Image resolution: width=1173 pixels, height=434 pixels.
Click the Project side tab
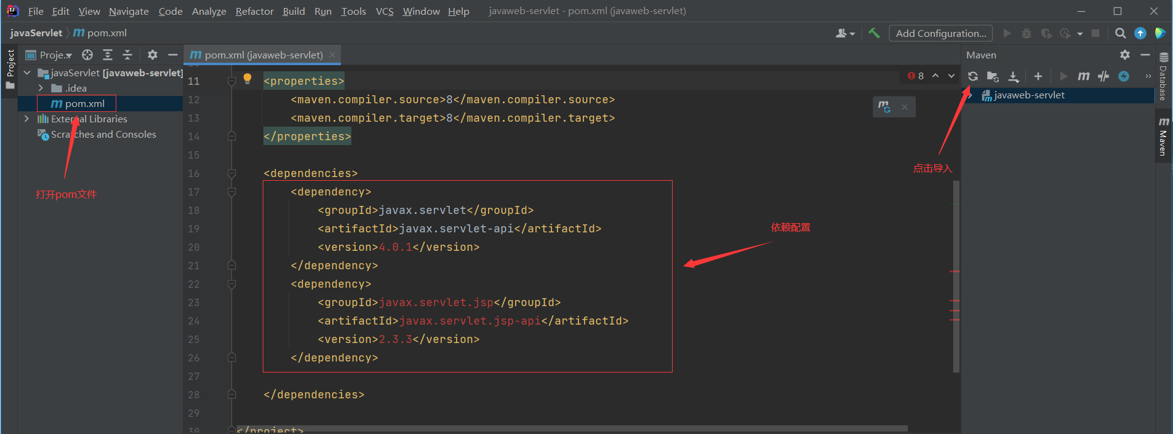coord(10,69)
